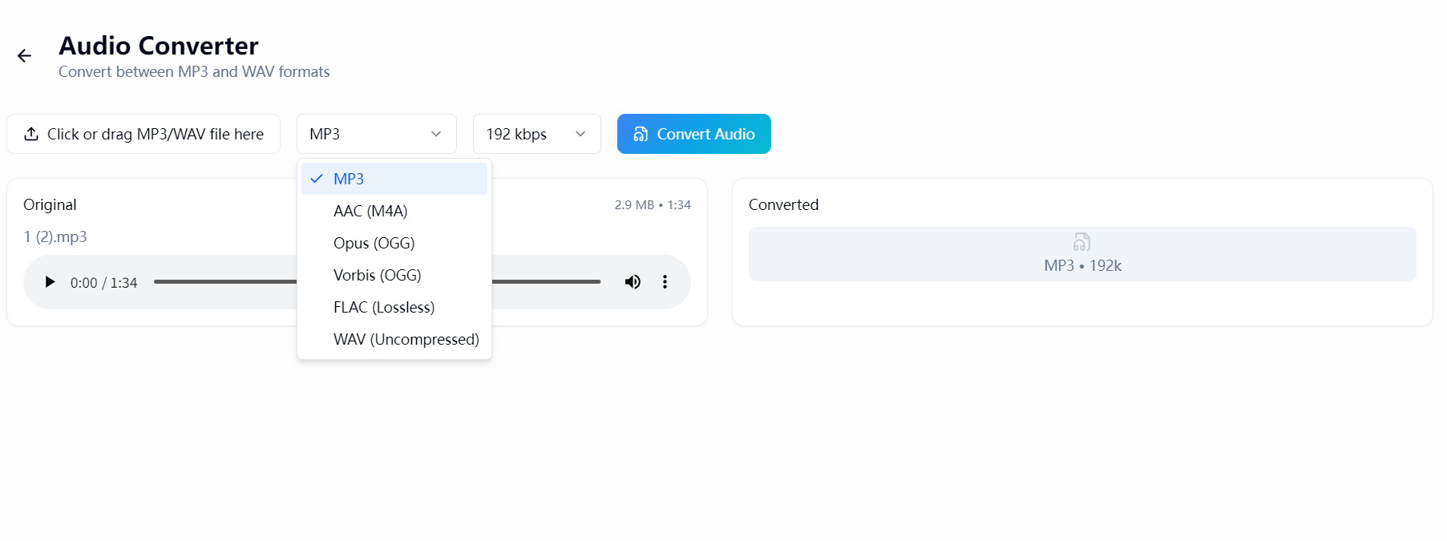
Task: Click the 'Click or drag MP3/WAV file here' upload button
Action: pyautogui.click(x=143, y=134)
